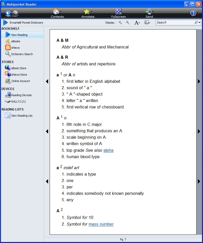This screenshot has height=243, width=203.
Task: Switch to Fullscreen mode icon
Action: click(x=119, y=12)
